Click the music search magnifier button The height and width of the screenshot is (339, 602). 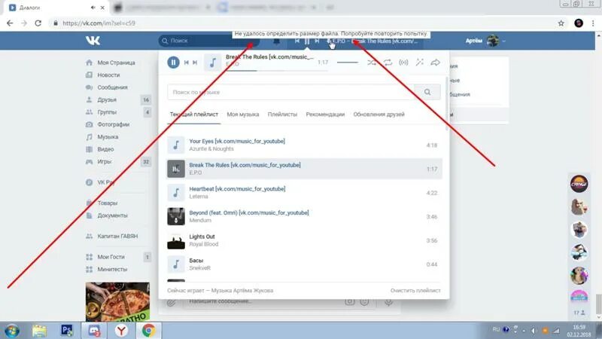point(427,92)
